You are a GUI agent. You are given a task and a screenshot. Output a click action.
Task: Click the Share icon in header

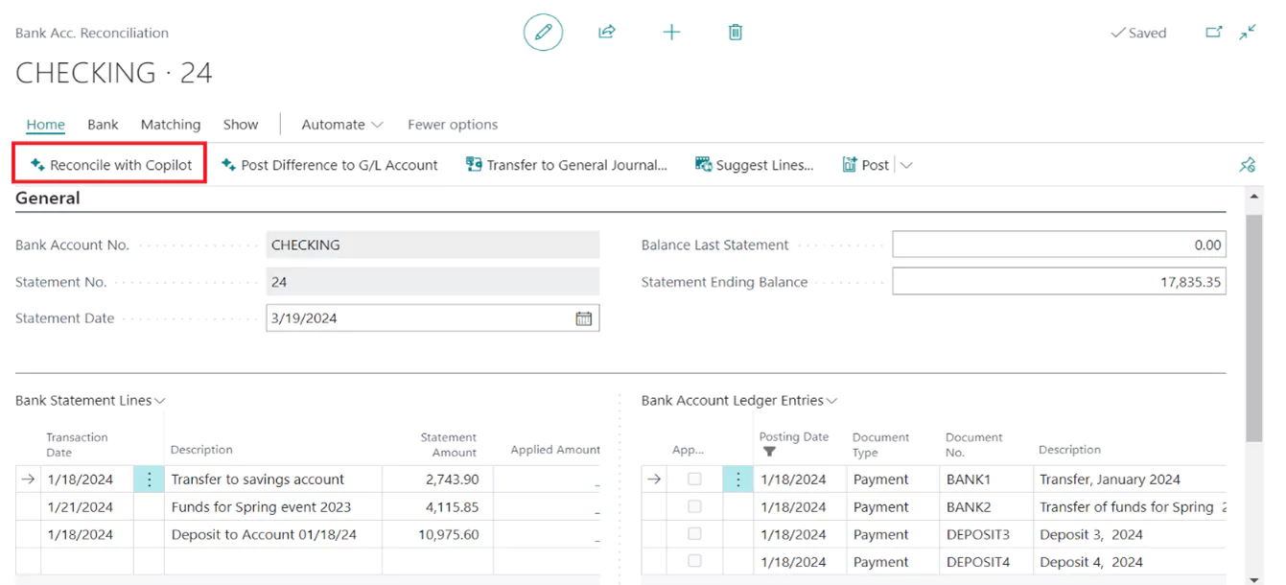606,33
